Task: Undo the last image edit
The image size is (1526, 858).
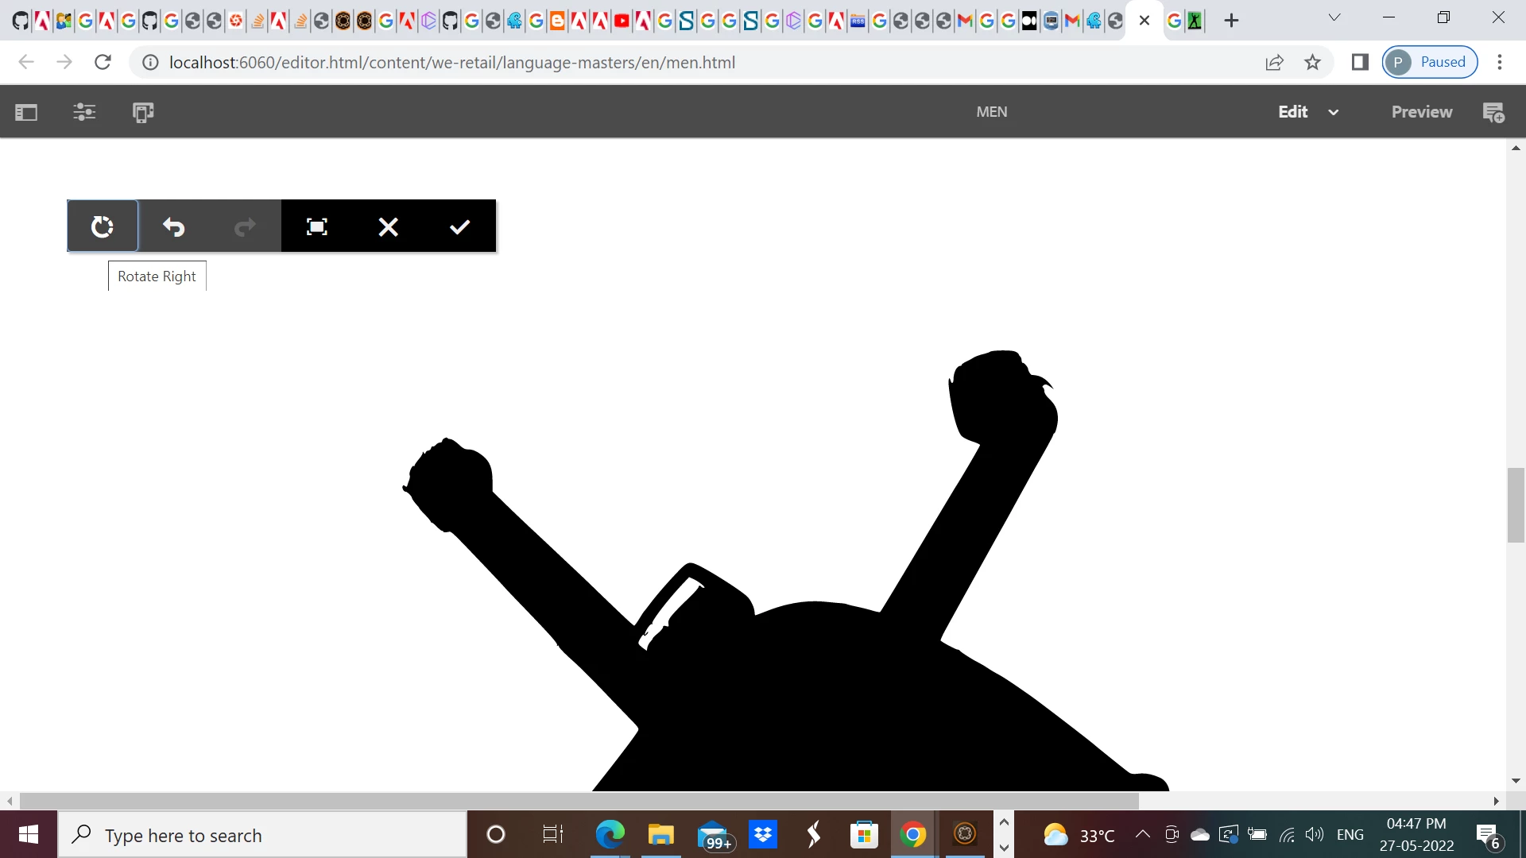Action: click(173, 226)
